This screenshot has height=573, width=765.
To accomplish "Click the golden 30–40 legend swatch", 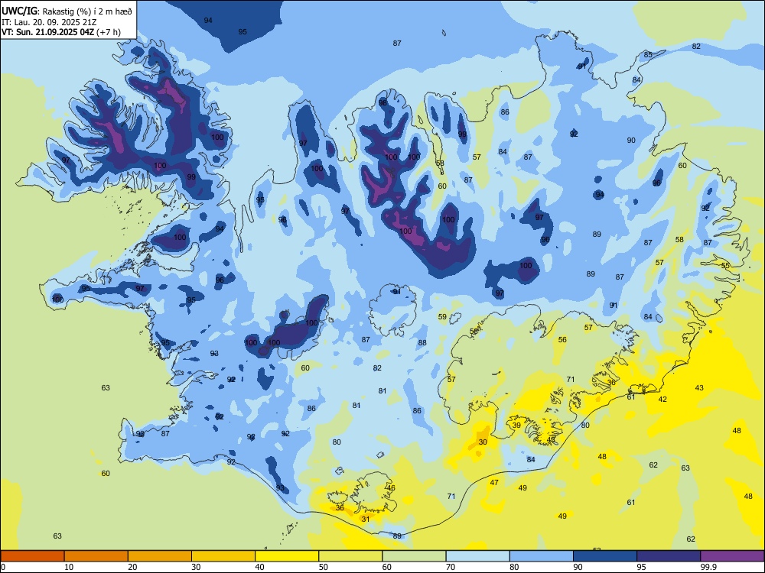I will [223, 556].
